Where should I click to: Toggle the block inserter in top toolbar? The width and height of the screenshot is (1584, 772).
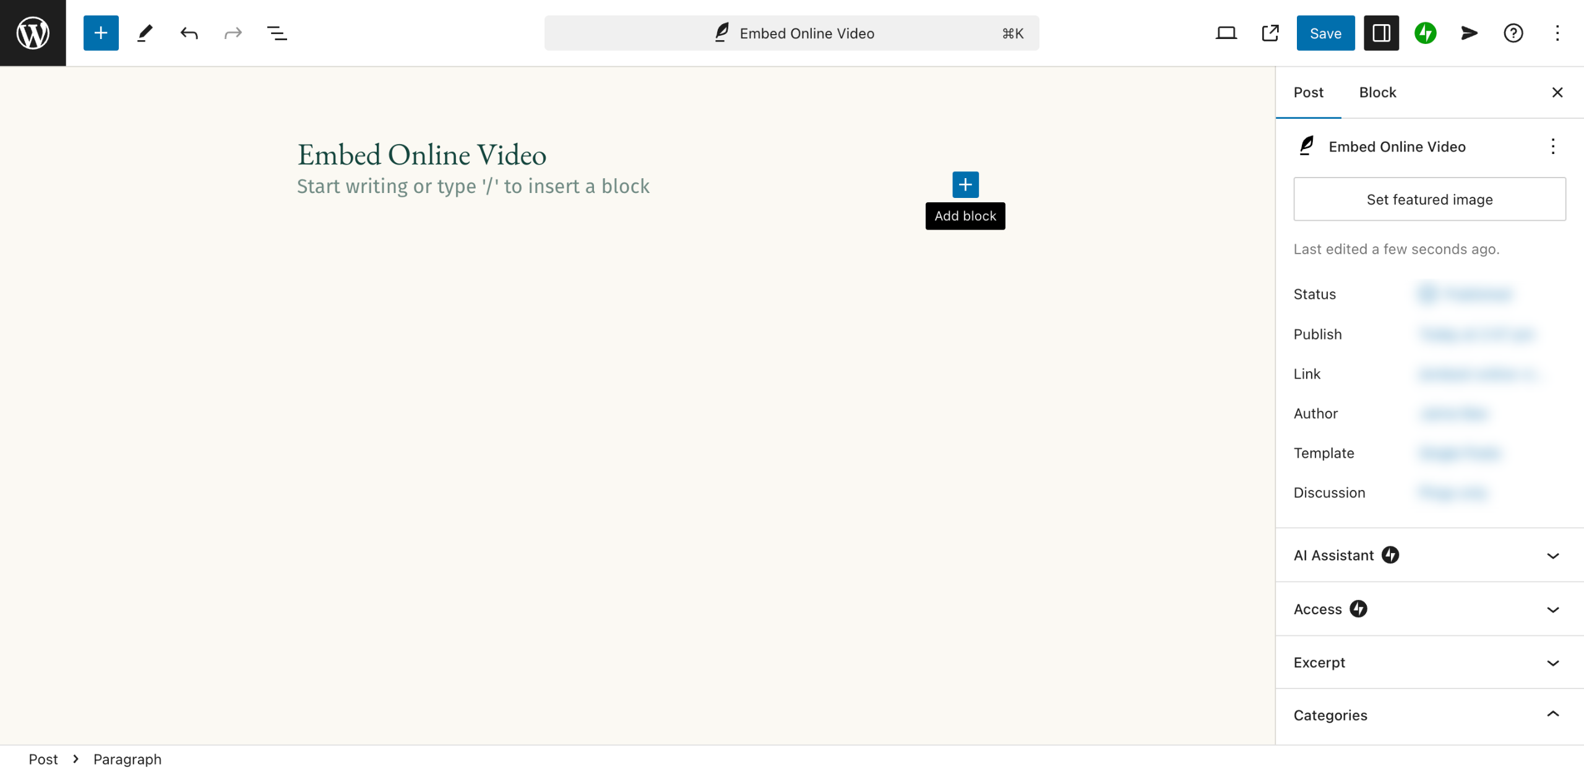[x=101, y=33]
